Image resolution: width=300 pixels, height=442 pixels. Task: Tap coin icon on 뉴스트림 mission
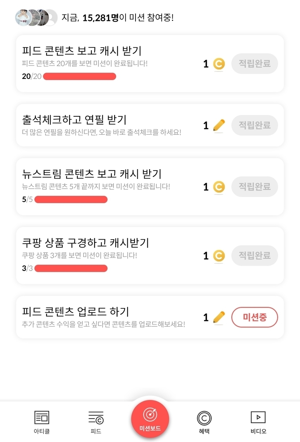tap(219, 187)
